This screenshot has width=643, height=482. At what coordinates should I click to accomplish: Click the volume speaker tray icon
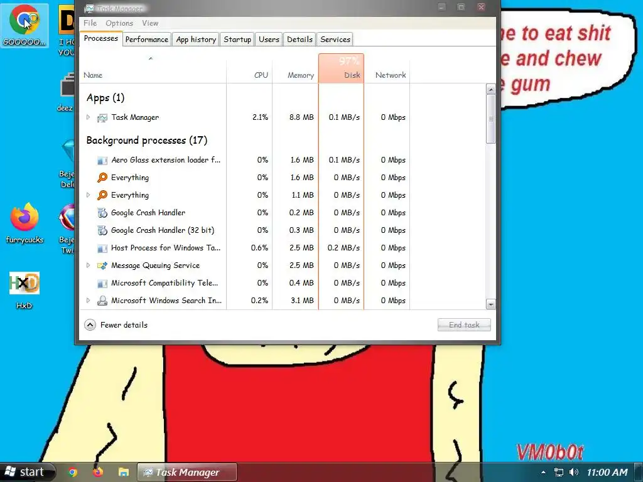point(574,472)
